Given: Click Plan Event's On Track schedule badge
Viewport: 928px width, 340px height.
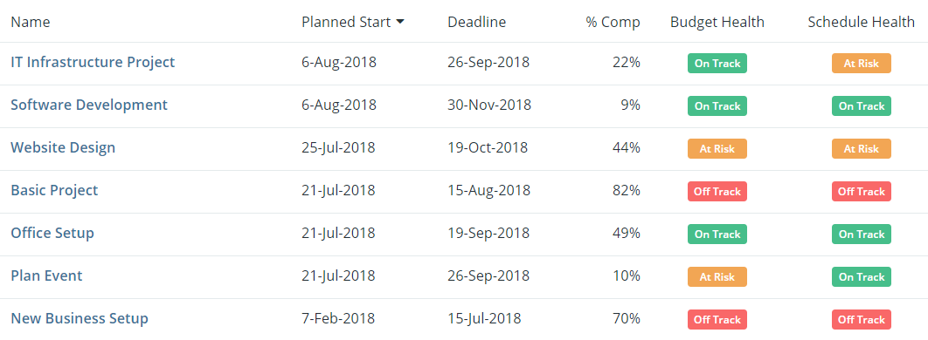Looking at the screenshot, I should coord(861,277).
